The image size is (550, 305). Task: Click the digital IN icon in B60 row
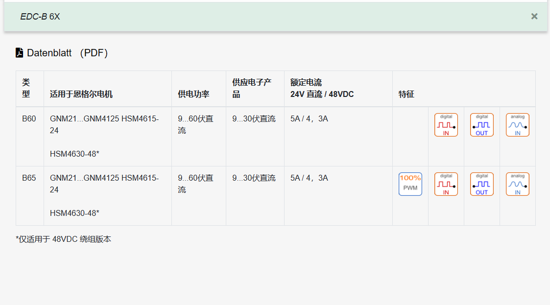pyautogui.click(x=446, y=125)
